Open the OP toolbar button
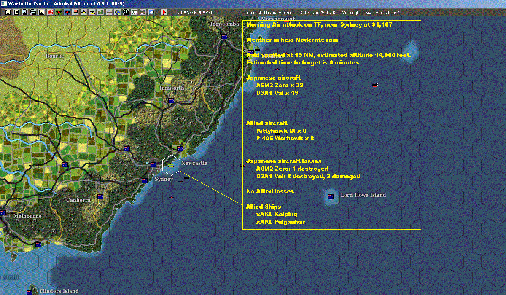 coord(135,12)
